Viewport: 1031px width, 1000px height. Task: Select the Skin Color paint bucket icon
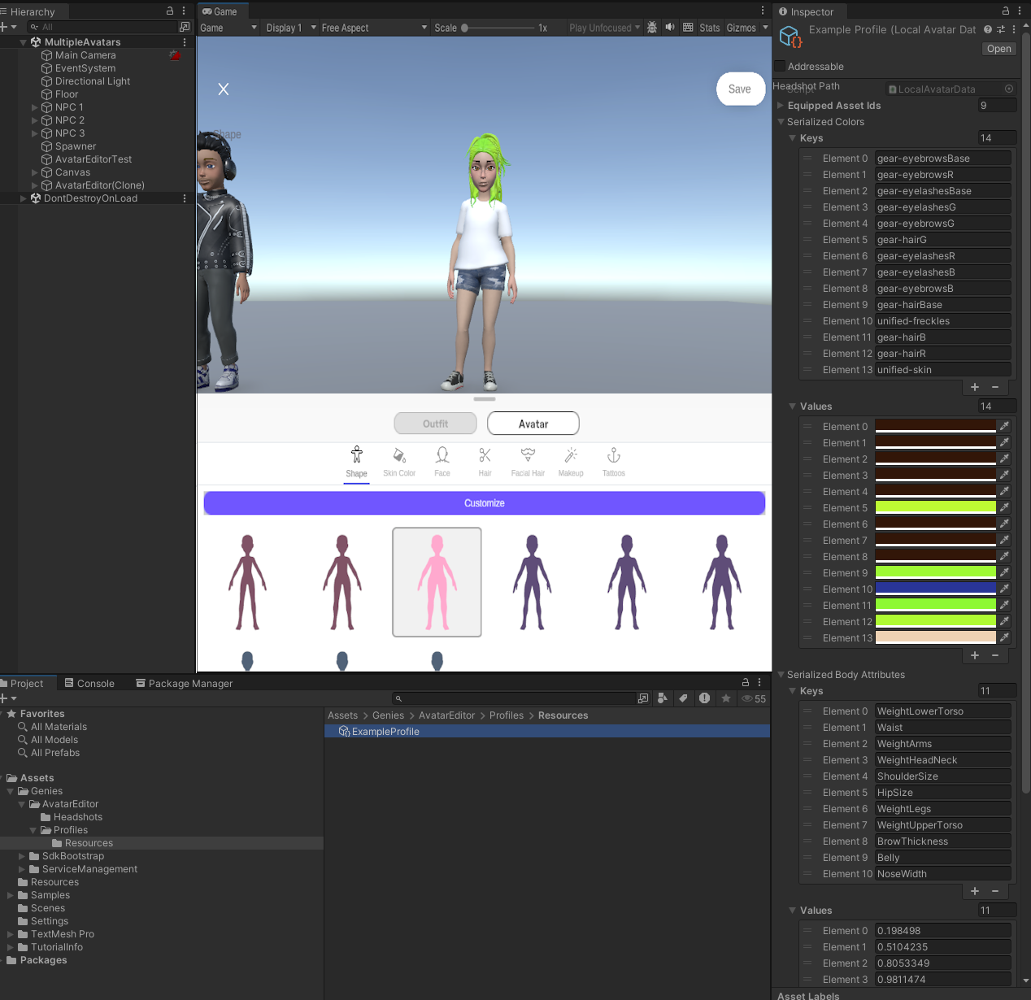coord(399,461)
